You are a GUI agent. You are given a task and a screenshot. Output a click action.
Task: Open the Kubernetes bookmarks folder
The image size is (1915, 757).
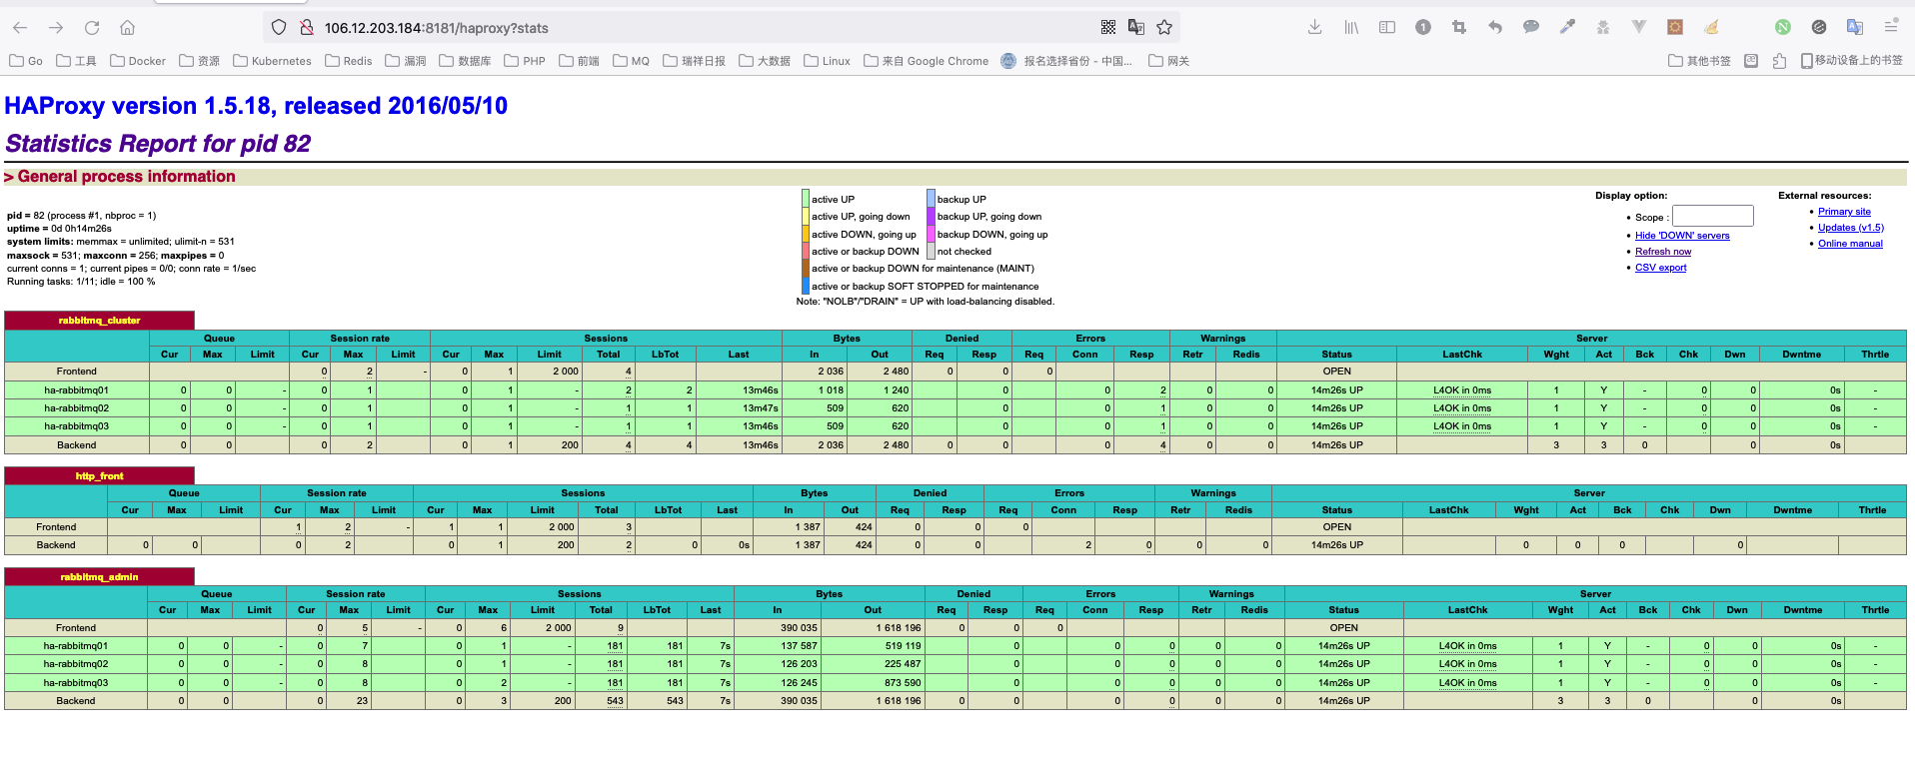(x=272, y=61)
